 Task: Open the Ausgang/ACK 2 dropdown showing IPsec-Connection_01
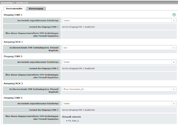tap(119, 89)
